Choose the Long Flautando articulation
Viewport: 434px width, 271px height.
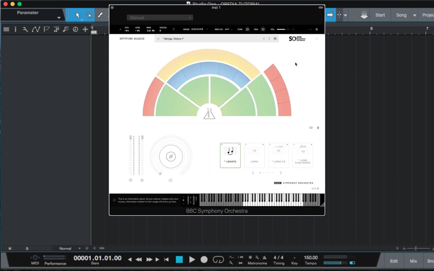(303, 155)
